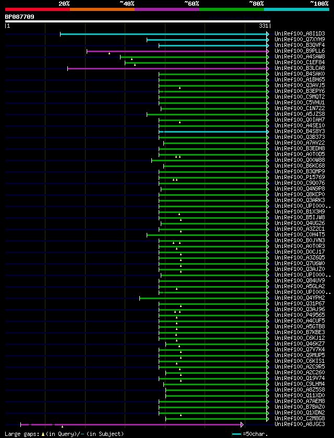The height and width of the screenshot is (438, 334).
Task: Select the UniRef100_B0JVN3 label
Action: (300, 241)
